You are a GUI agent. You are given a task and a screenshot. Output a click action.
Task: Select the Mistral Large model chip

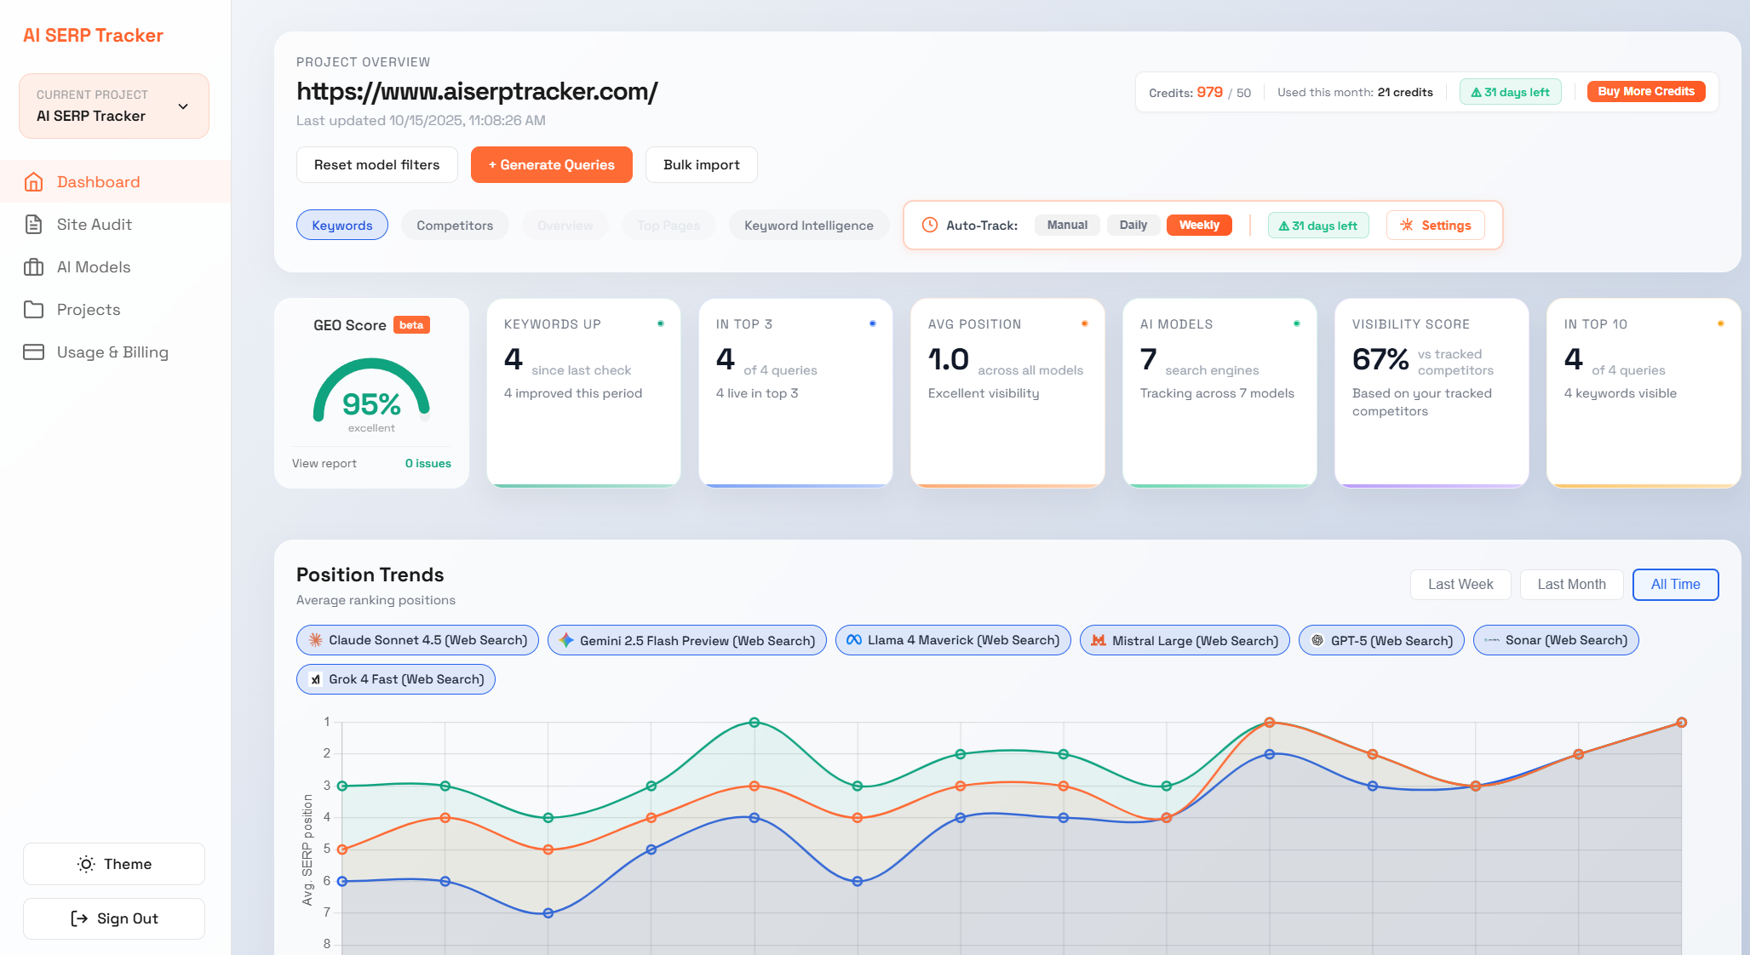click(x=1184, y=640)
